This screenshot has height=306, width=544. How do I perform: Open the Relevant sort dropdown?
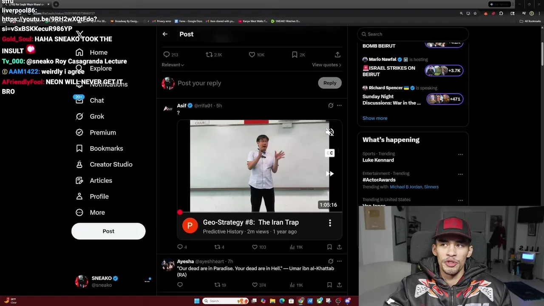(173, 65)
